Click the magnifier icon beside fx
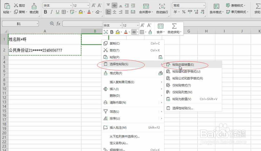 coord(52,24)
